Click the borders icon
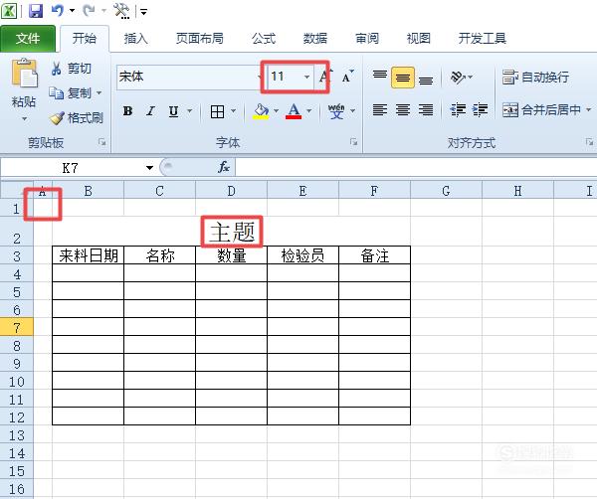This screenshot has height=499, width=597. (x=217, y=111)
